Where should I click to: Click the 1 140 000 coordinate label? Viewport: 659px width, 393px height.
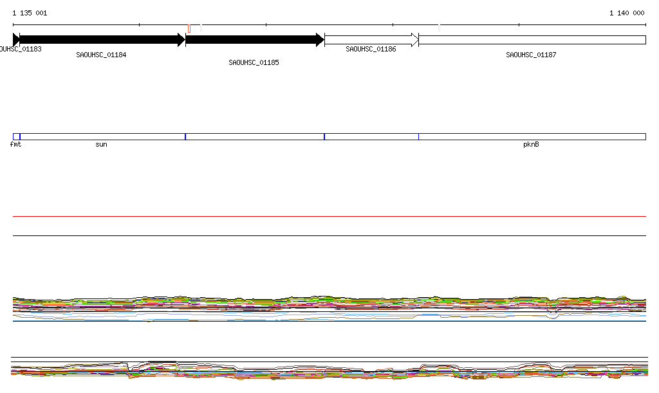[x=627, y=13]
